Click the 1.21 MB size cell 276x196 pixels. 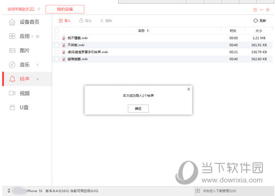pos(259,38)
